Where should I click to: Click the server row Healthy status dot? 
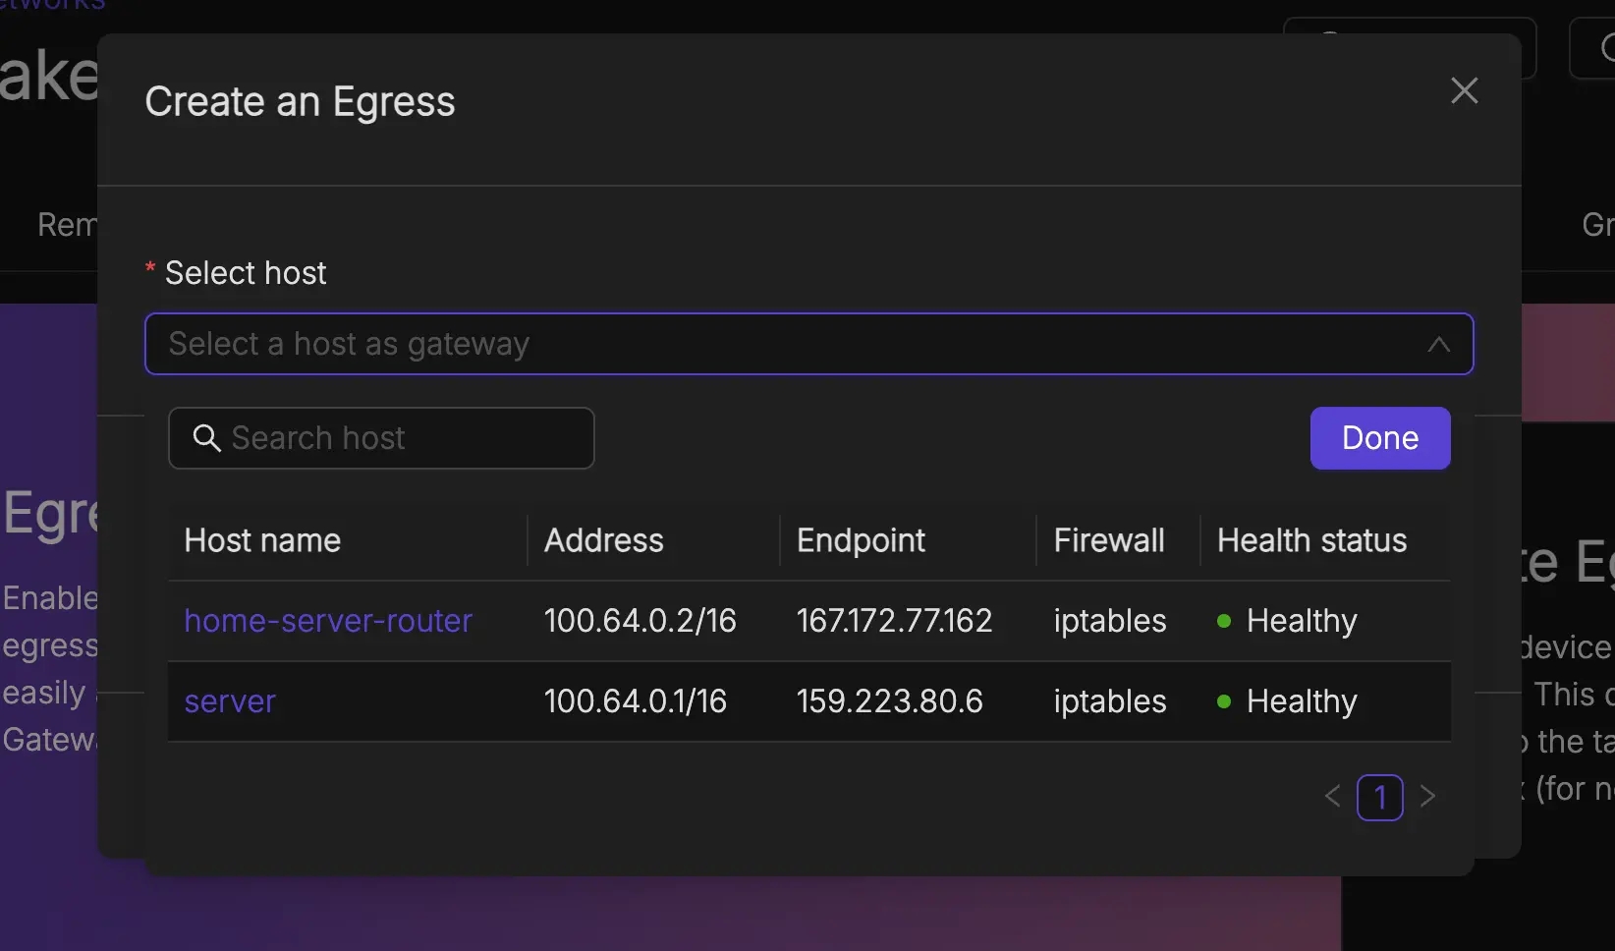point(1224,701)
